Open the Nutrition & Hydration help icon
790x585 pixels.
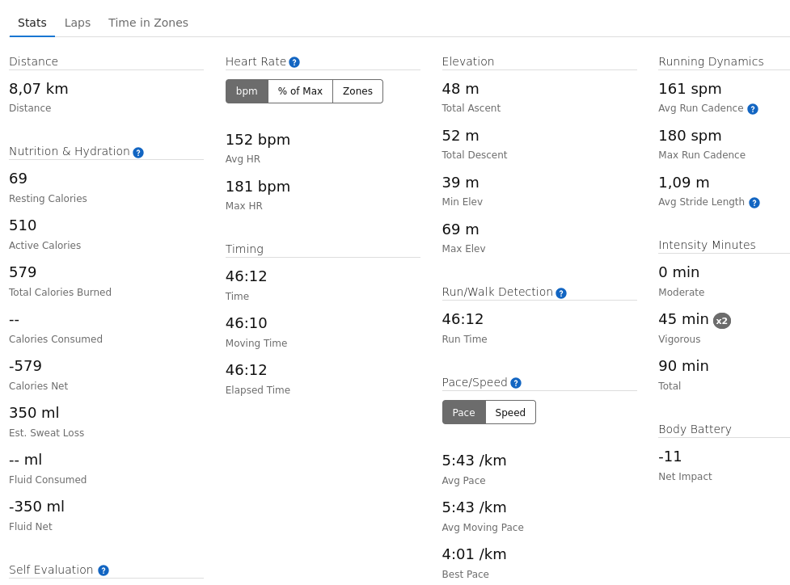tap(138, 153)
